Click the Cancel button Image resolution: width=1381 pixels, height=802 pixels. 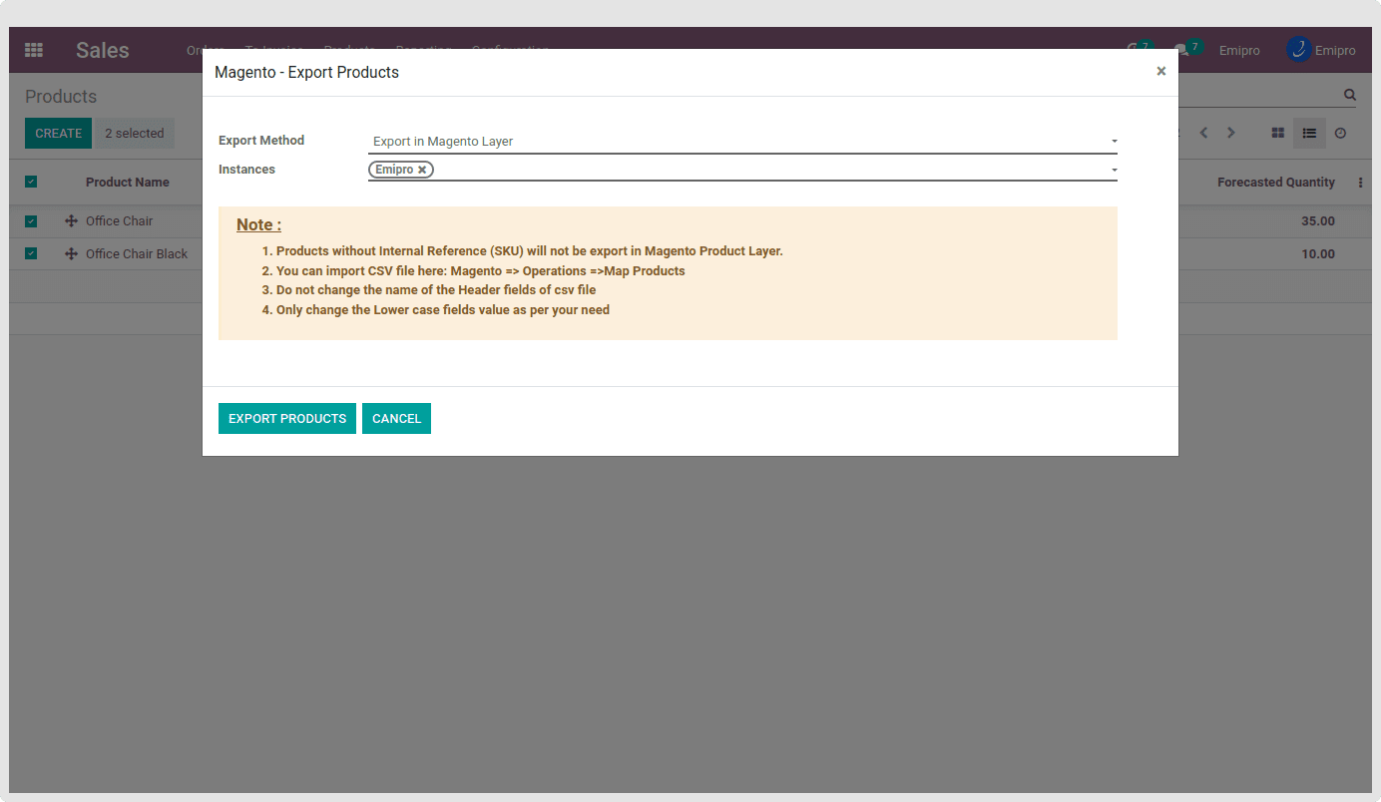(x=396, y=418)
